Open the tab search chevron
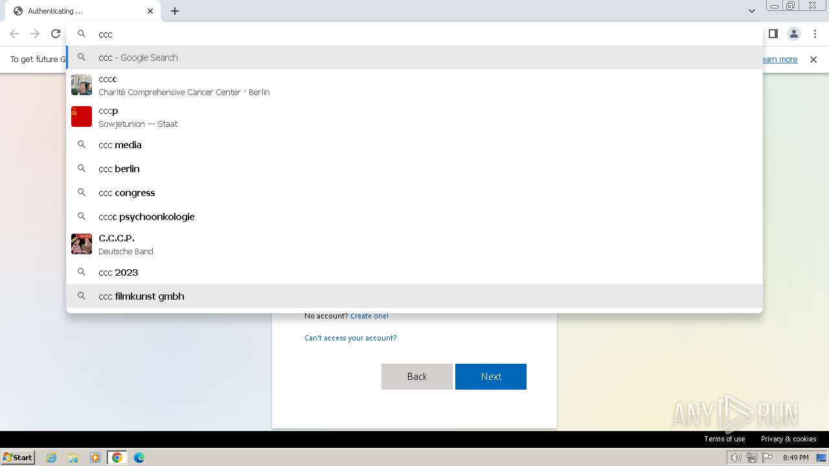The image size is (829, 466). click(752, 11)
